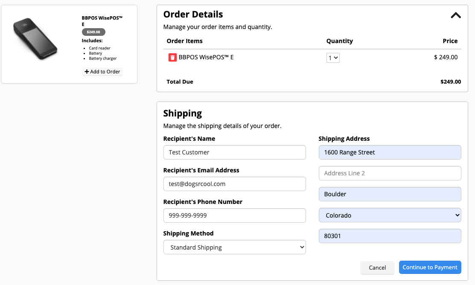The image size is (475, 285).
Task: Click the Recipient's Phone Number field
Action: 234,215
